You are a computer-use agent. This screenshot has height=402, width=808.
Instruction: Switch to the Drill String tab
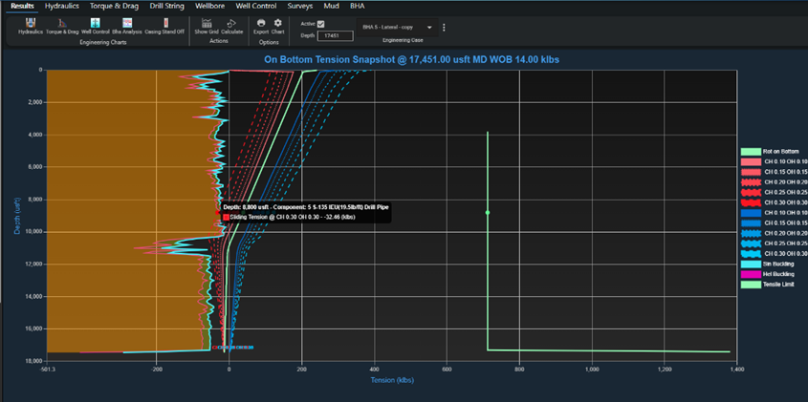[166, 6]
